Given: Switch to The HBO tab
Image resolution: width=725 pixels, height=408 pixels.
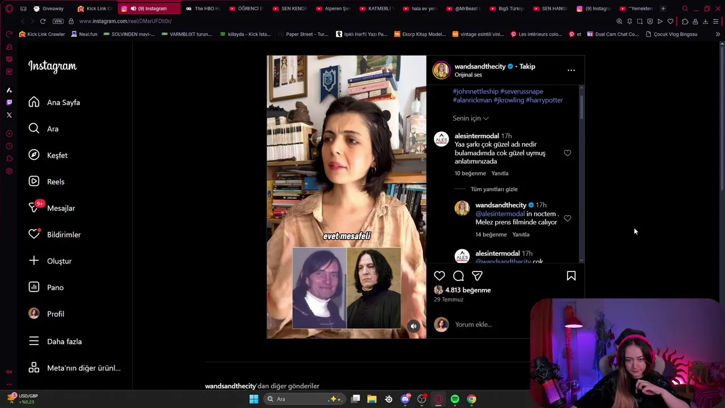Looking at the screenshot, I should tap(203, 8).
